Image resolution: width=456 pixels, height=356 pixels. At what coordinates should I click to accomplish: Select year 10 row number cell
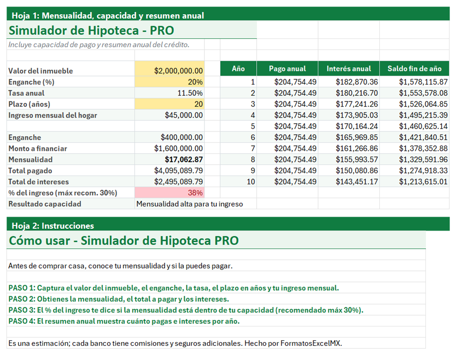point(238,181)
